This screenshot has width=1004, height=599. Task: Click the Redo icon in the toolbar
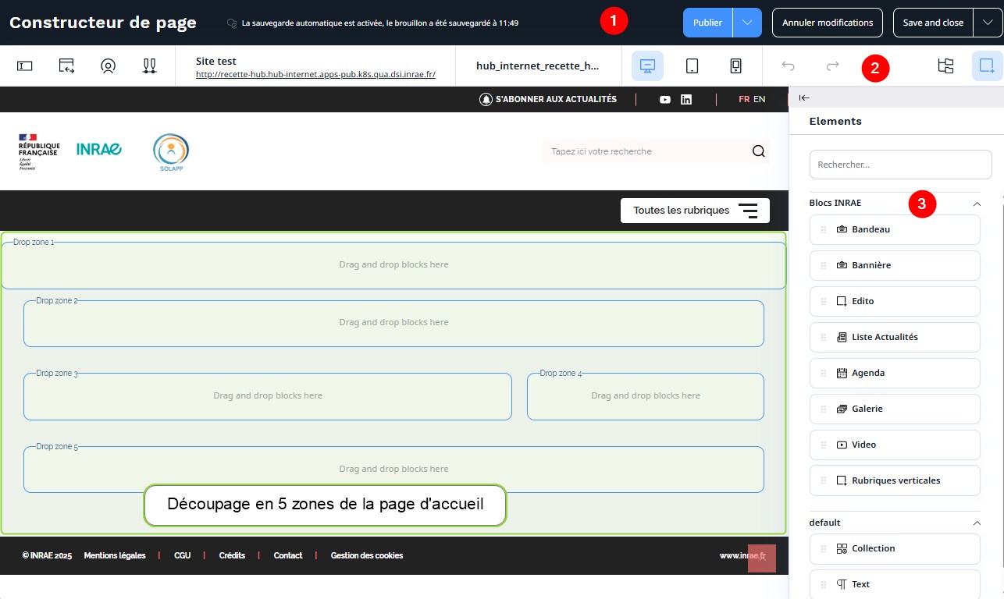(x=830, y=66)
